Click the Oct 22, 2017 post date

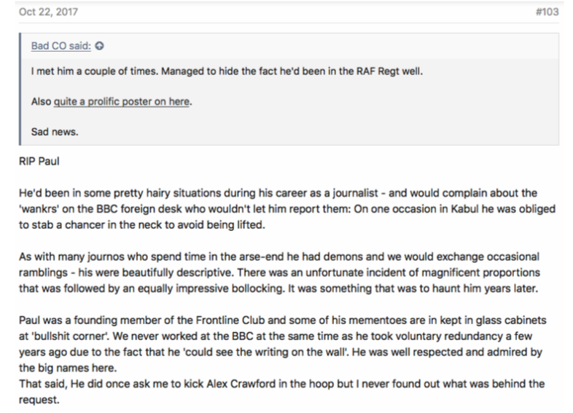point(48,12)
